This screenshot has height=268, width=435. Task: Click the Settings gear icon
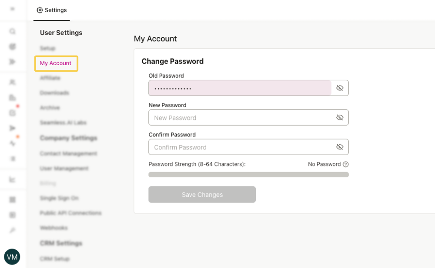point(40,10)
